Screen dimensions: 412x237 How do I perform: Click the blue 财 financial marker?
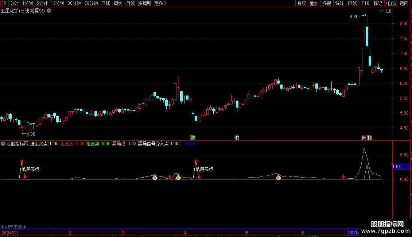[237, 138]
